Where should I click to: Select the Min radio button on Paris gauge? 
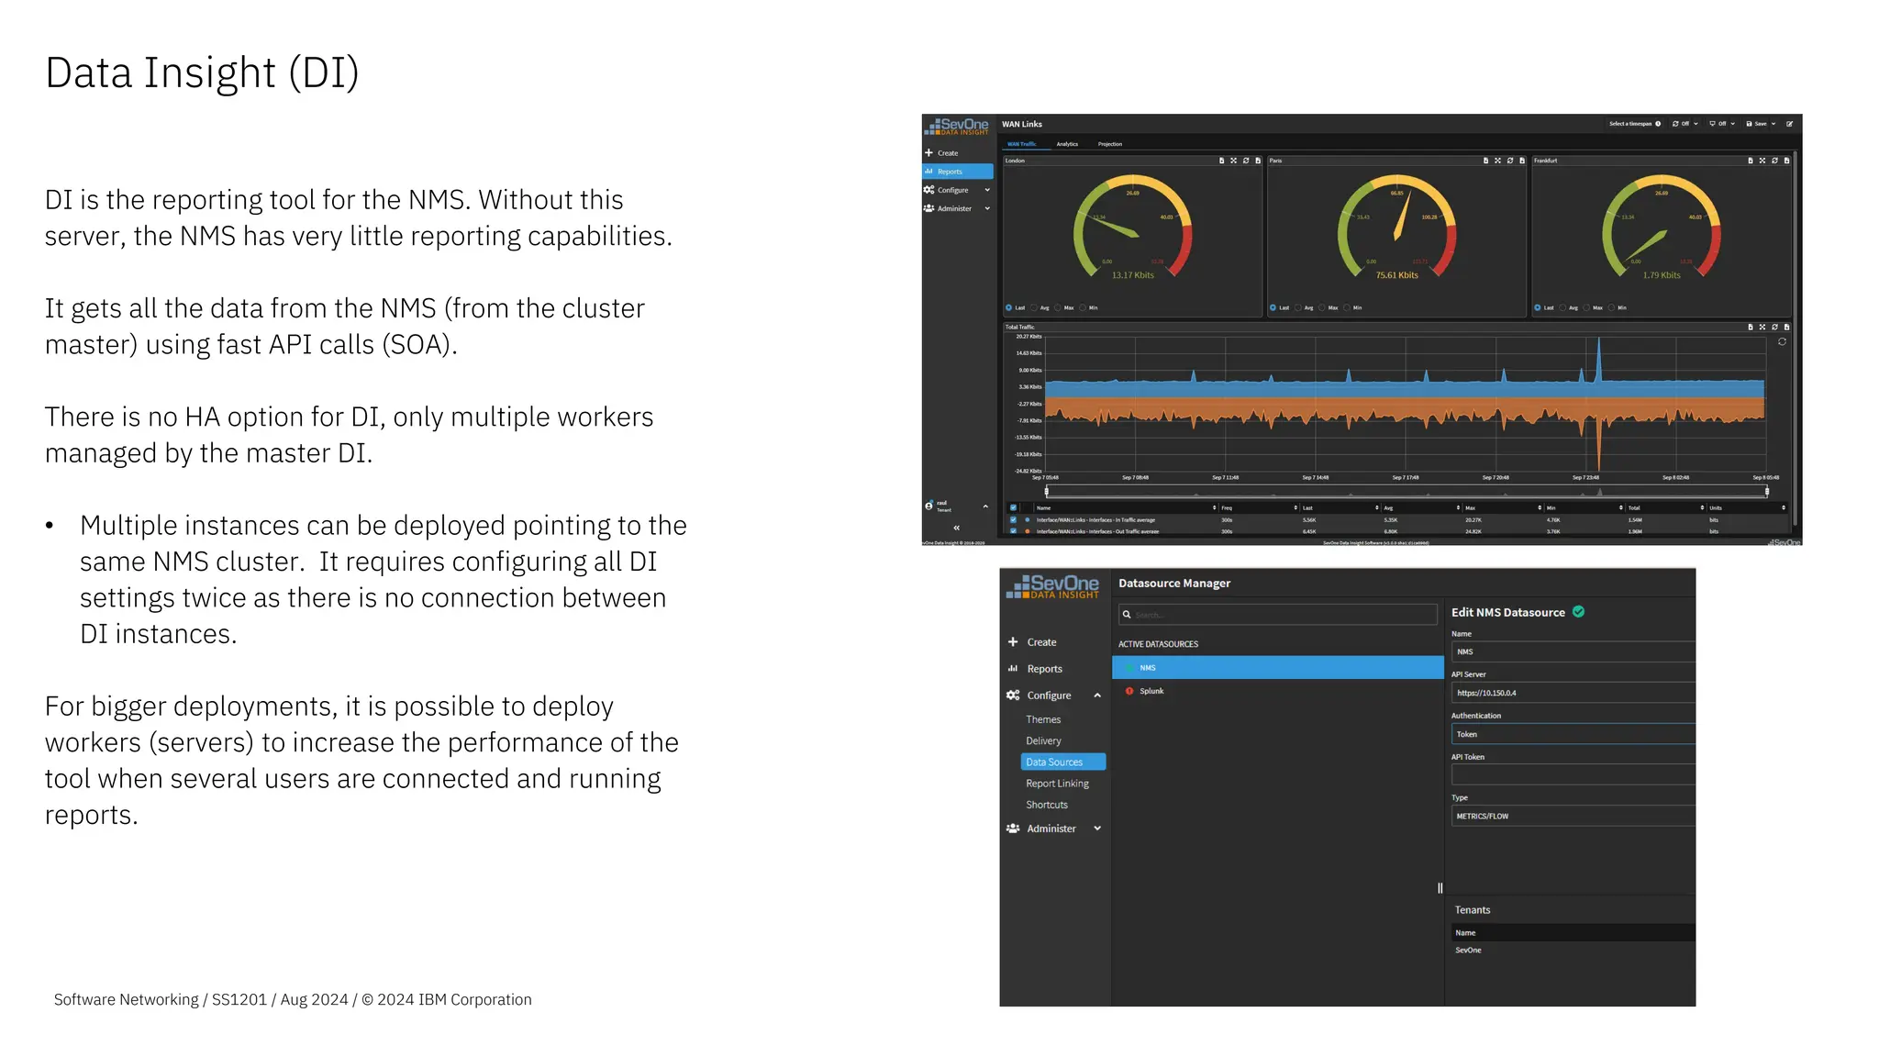tap(1347, 307)
